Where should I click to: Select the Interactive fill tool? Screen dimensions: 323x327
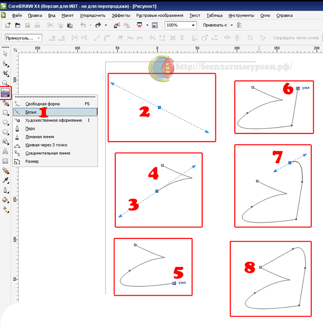coord(5,209)
